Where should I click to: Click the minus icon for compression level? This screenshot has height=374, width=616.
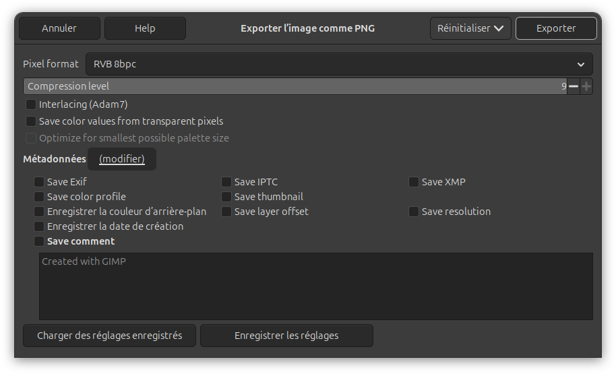click(x=573, y=86)
